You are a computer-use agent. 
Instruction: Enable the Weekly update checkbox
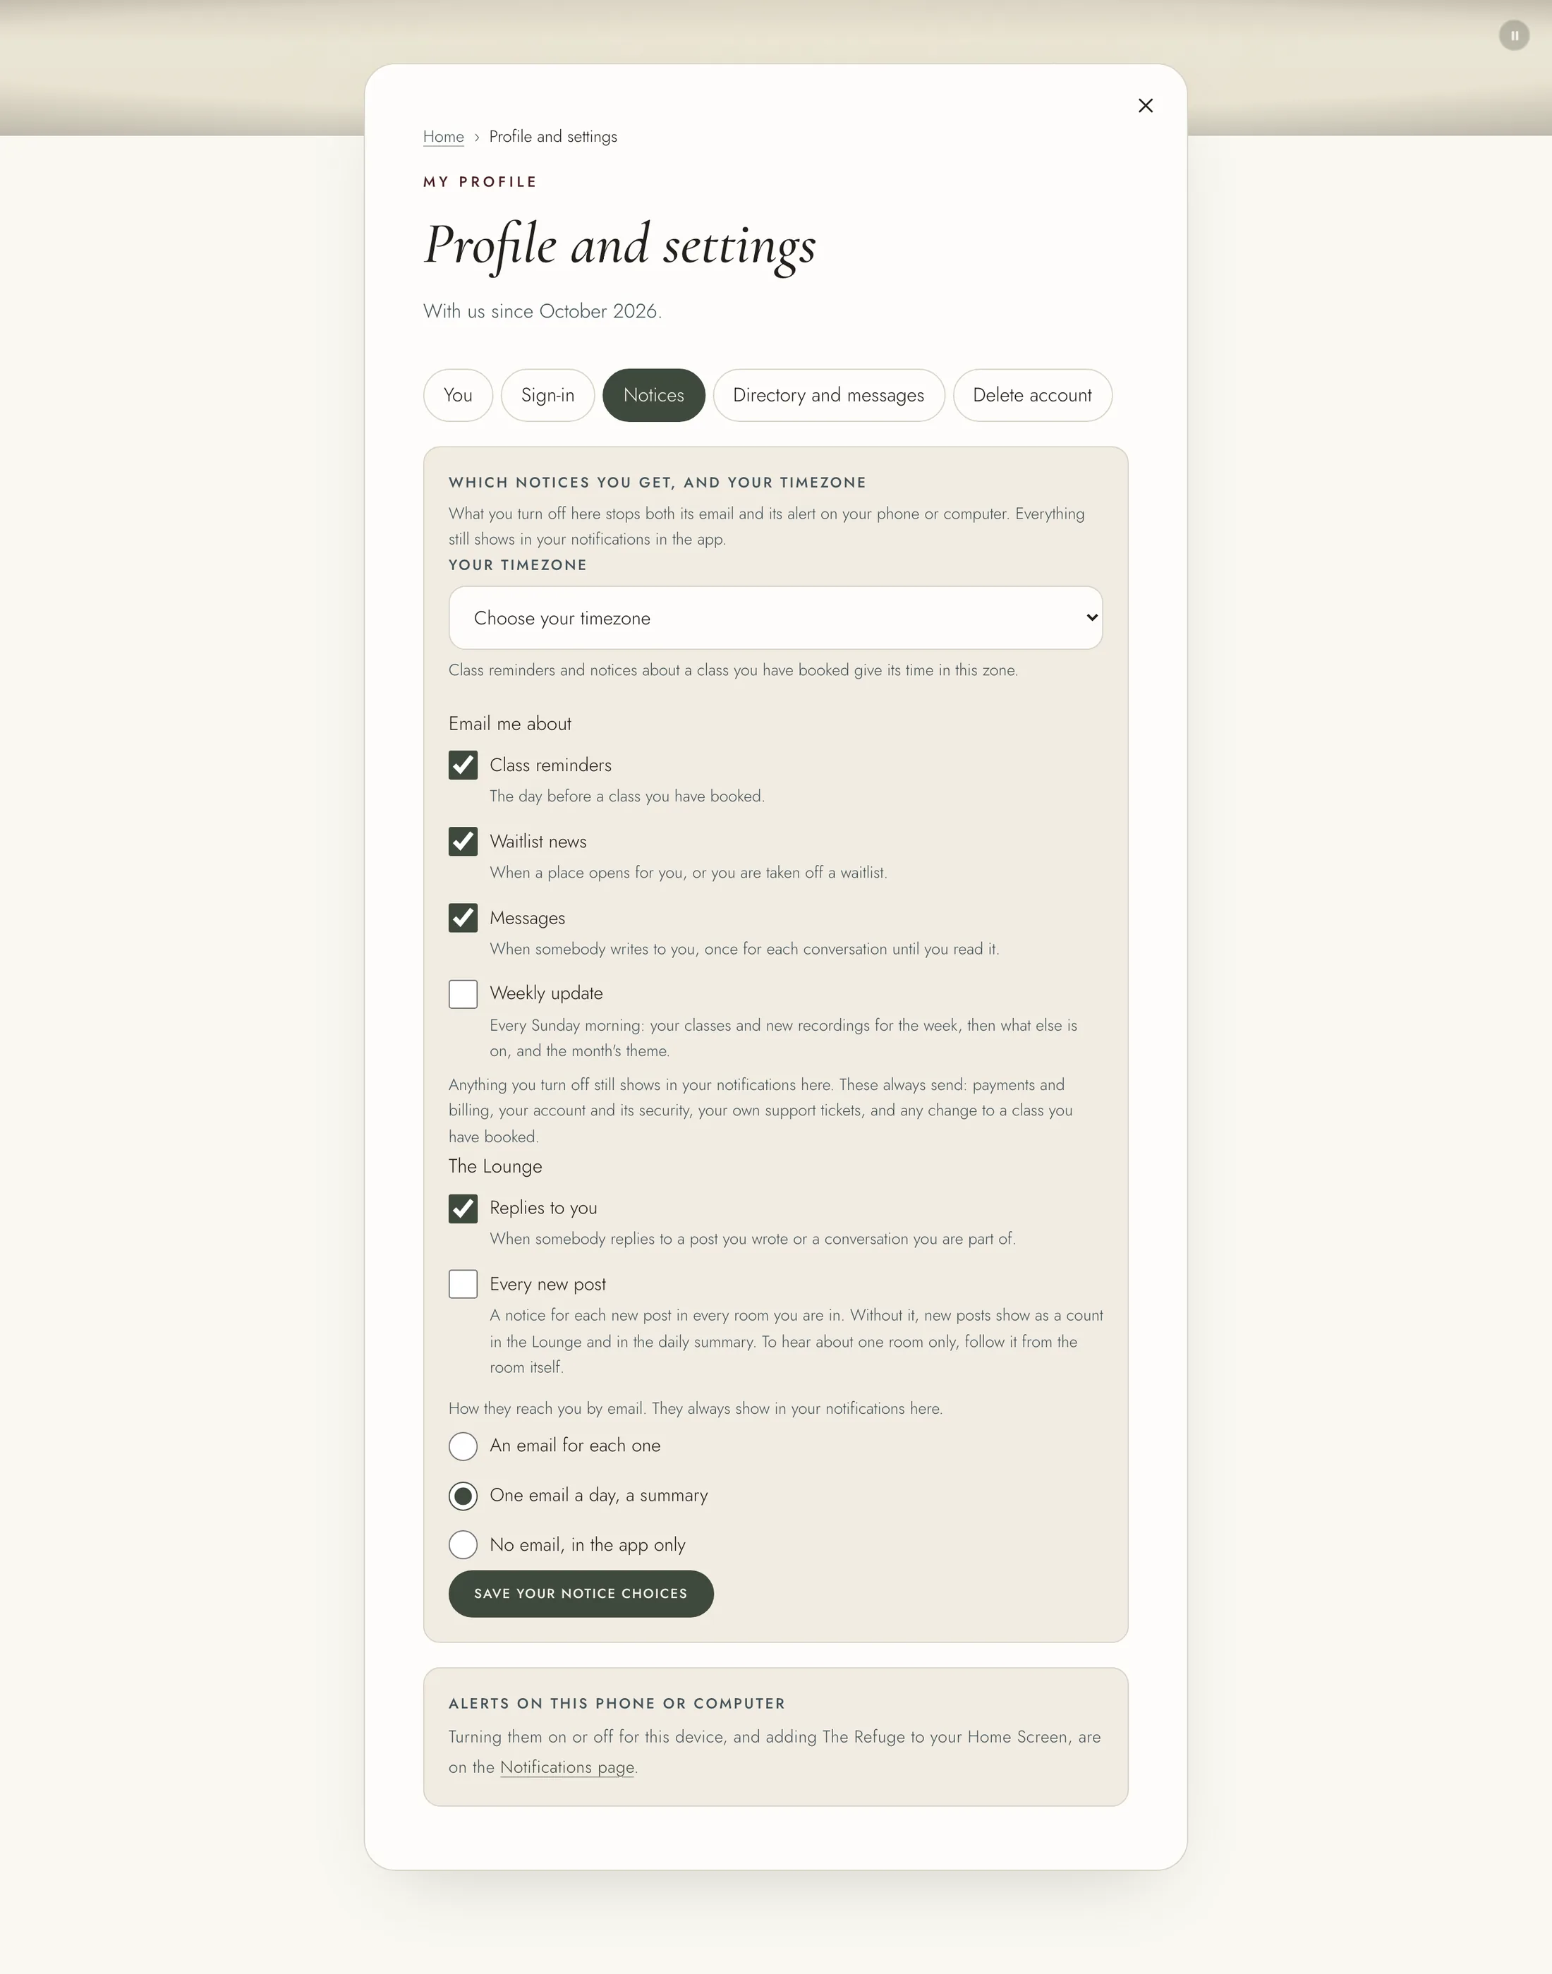point(463,993)
